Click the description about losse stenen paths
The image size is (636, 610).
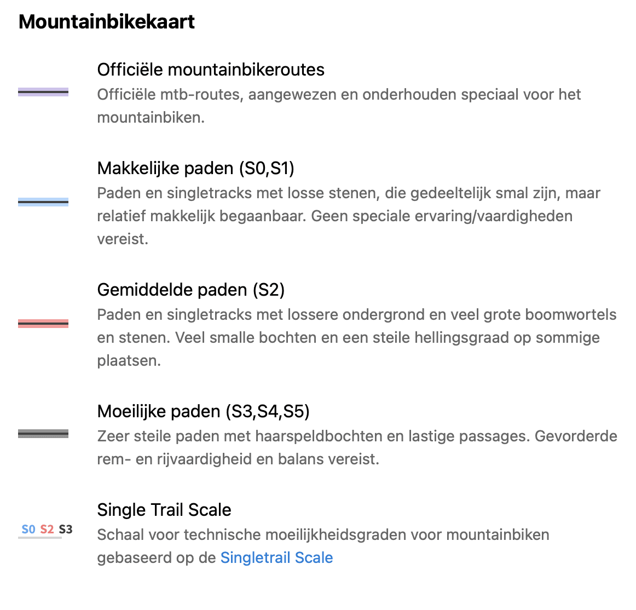[x=349, y=216]
